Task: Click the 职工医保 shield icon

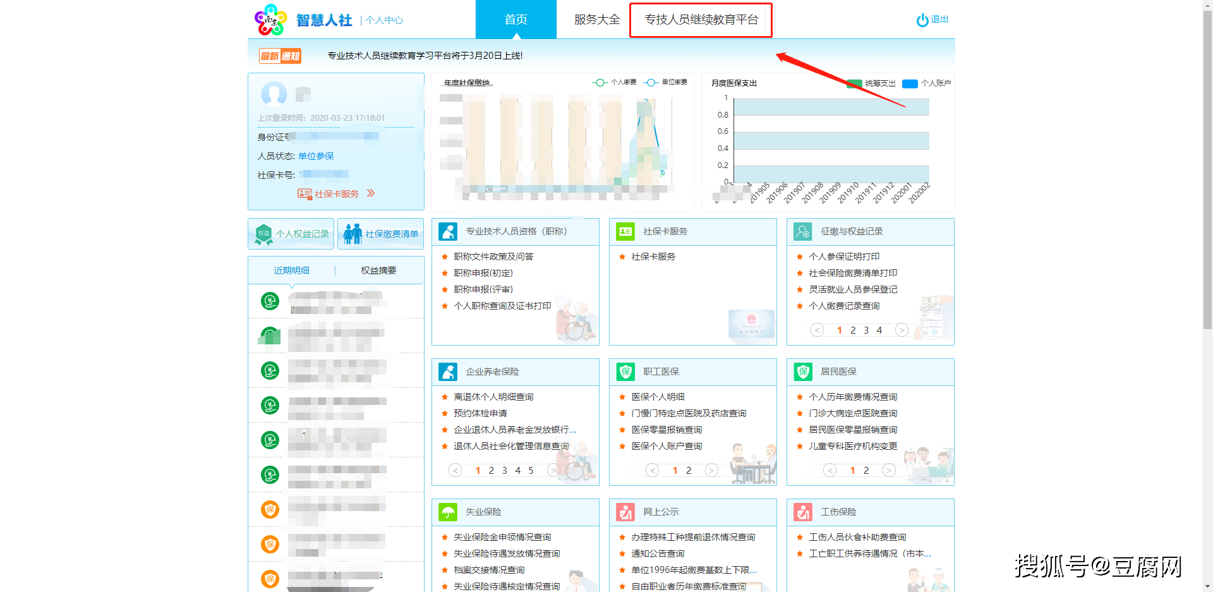Action: (625, 372)
